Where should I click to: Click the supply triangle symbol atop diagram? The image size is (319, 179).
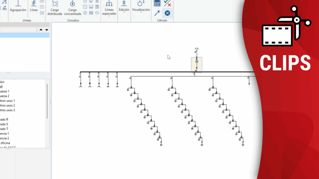pyautogui.click(x=197, y=49)
